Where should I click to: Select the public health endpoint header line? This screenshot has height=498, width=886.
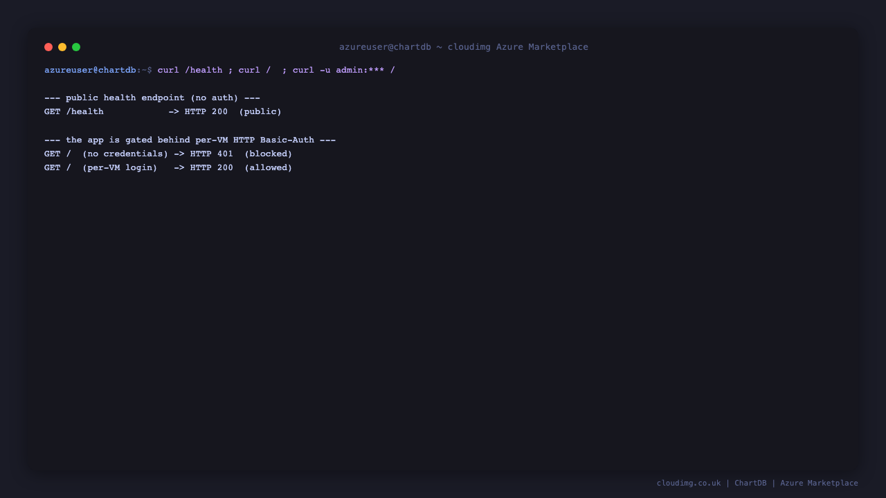click(152, 98)
